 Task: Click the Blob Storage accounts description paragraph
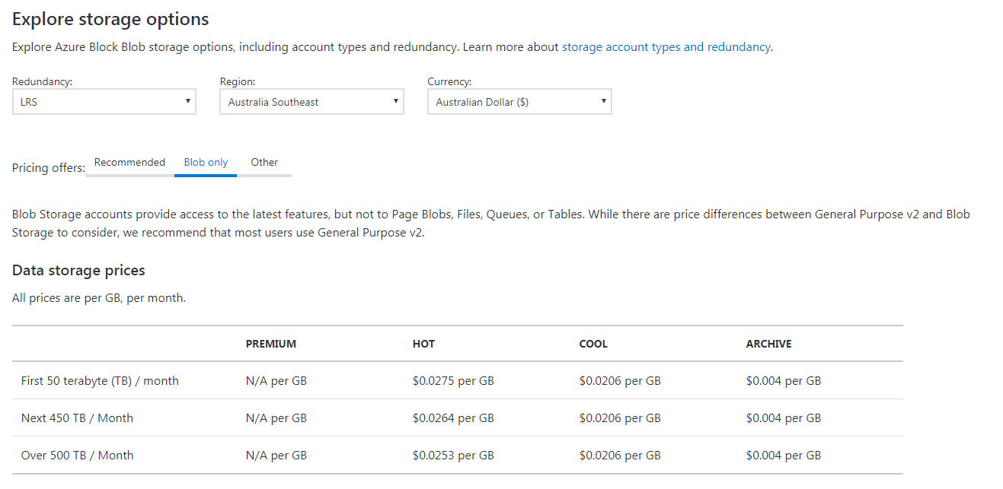click(x=491, y=224)
